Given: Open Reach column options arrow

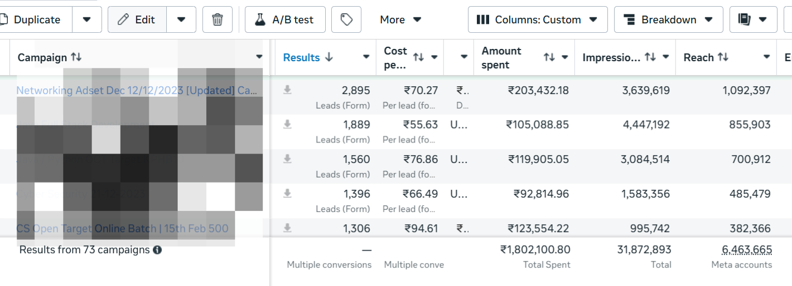Looking at the screenshot, I should point(767,57).
